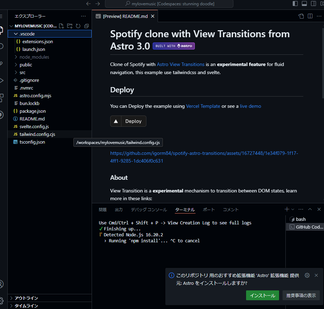Open the github.com assets video URL
Screen dimensions: 324x309
click(204, 157)
